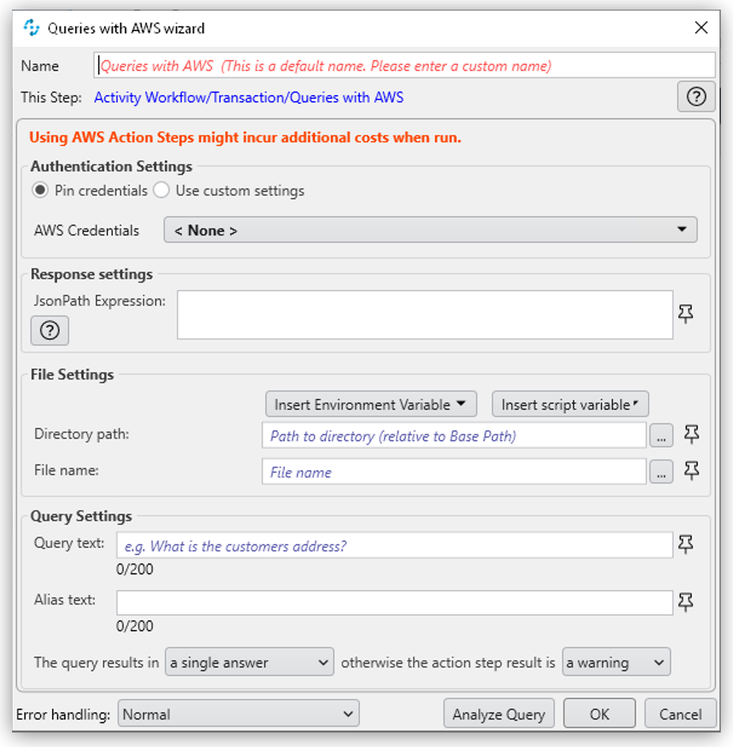Open the Insert script variable menu
733x747 pixels.
(569, 404)
